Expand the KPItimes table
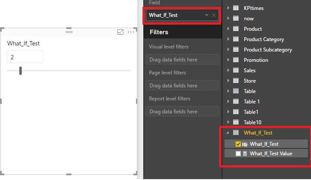 coord(228,8)
